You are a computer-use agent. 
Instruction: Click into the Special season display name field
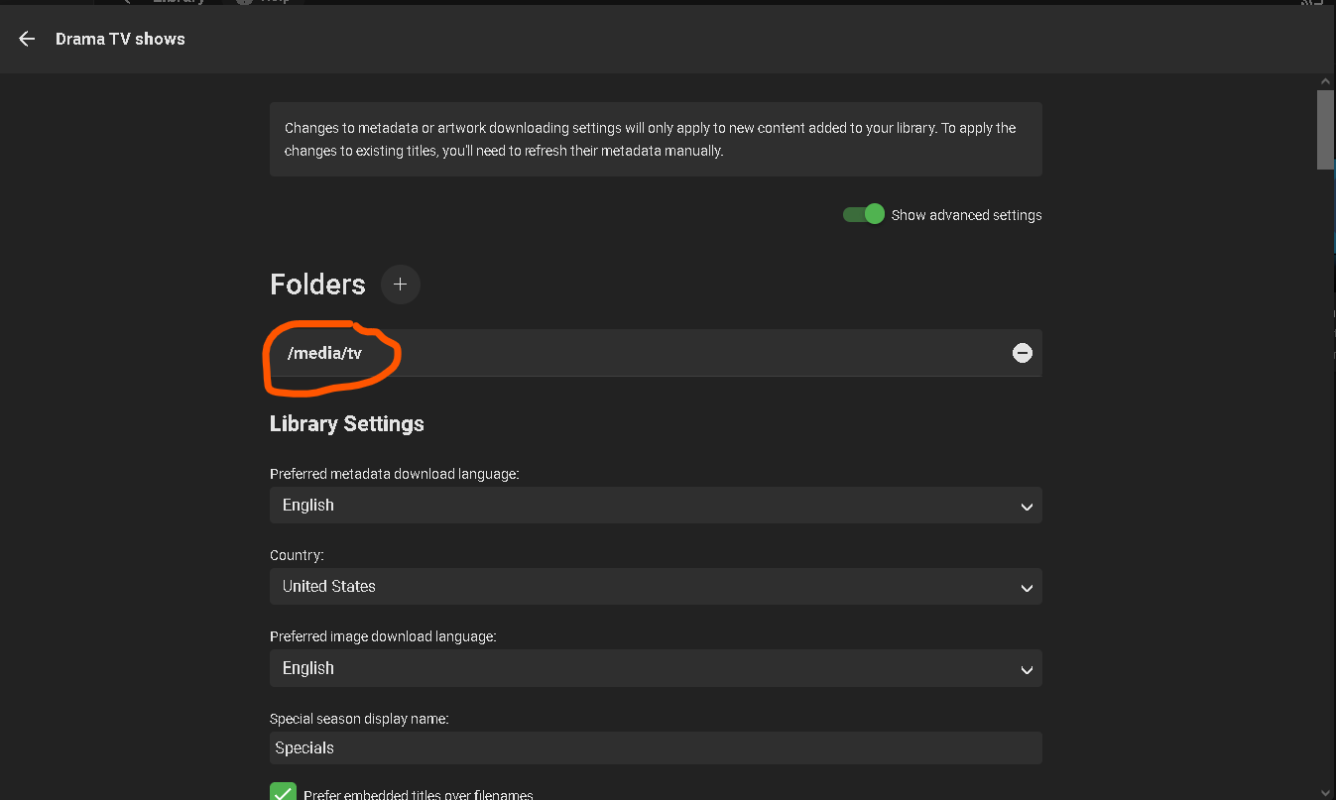656,747
